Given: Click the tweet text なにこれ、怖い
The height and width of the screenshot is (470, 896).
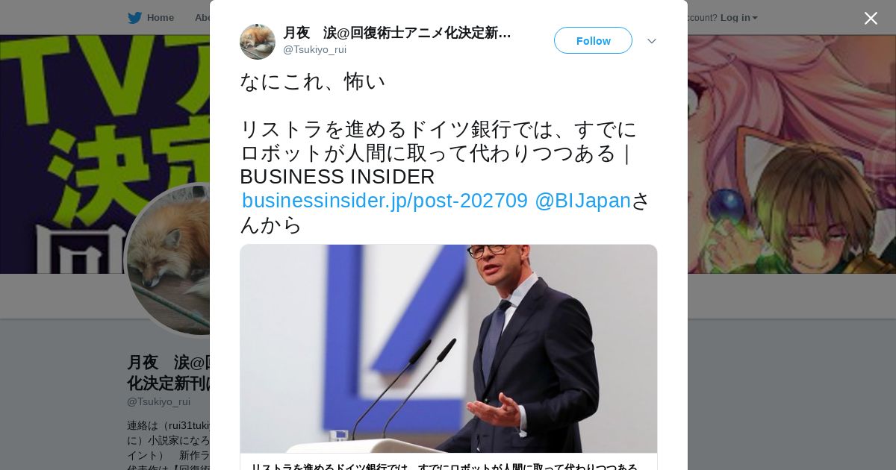Looking at the screenshot, I should 312,81.
